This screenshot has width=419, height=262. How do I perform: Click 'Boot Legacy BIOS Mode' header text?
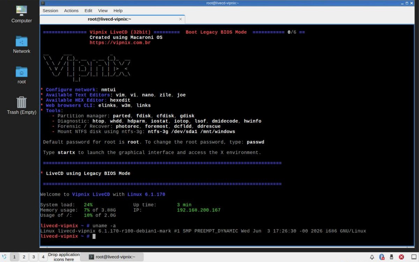[216, 32]
